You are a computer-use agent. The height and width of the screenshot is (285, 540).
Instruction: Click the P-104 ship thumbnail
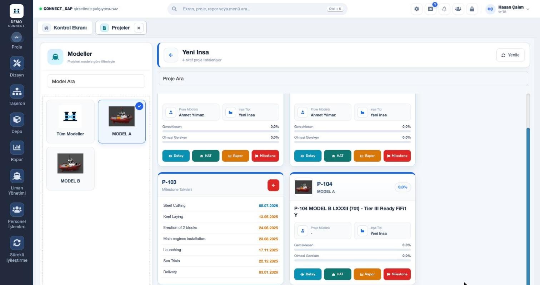click(304, 187)
